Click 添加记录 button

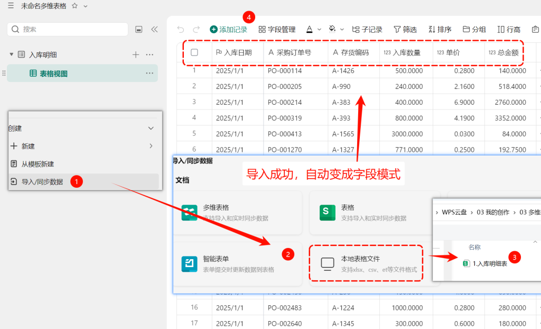[228, 30]
